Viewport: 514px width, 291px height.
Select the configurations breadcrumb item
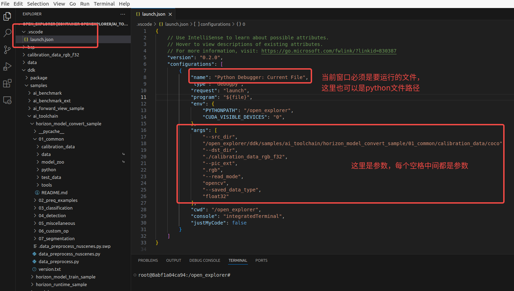(x=215, y=24)
